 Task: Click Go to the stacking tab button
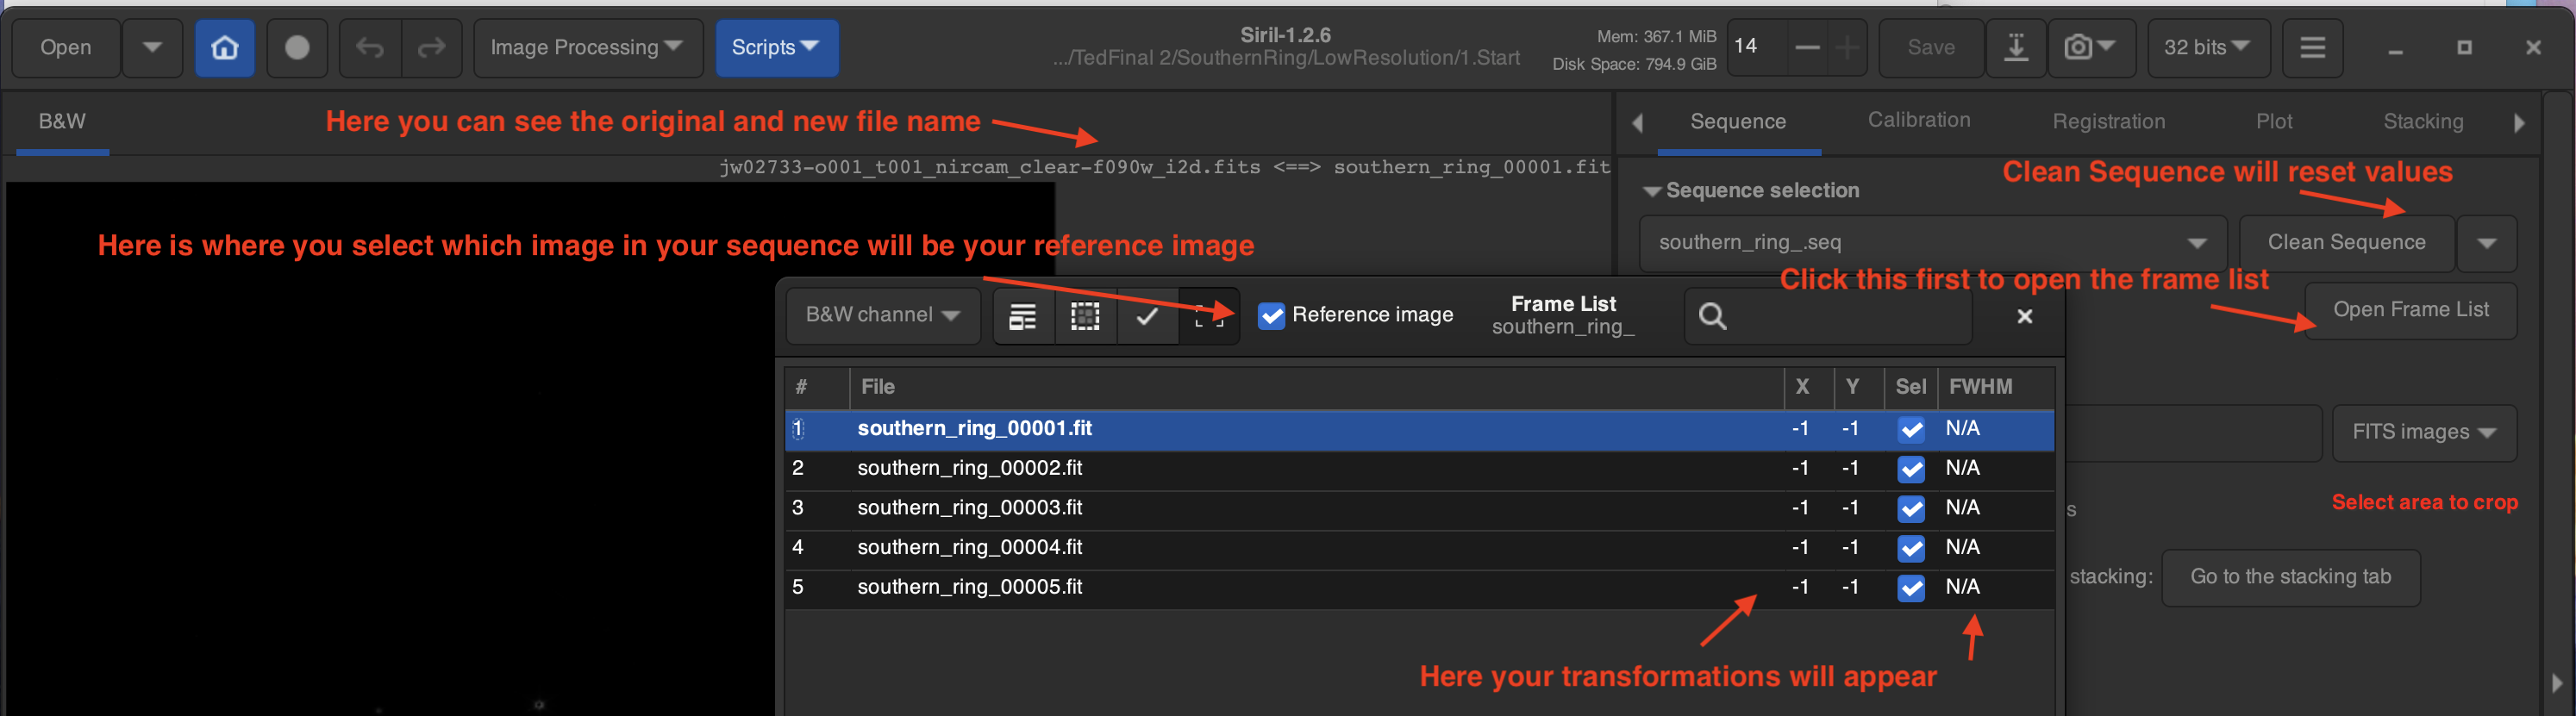[2290, 577]
